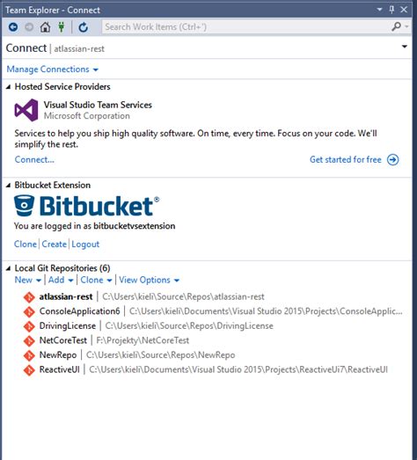Close the Team Explorer panel
417x460 pixels.
404,10
